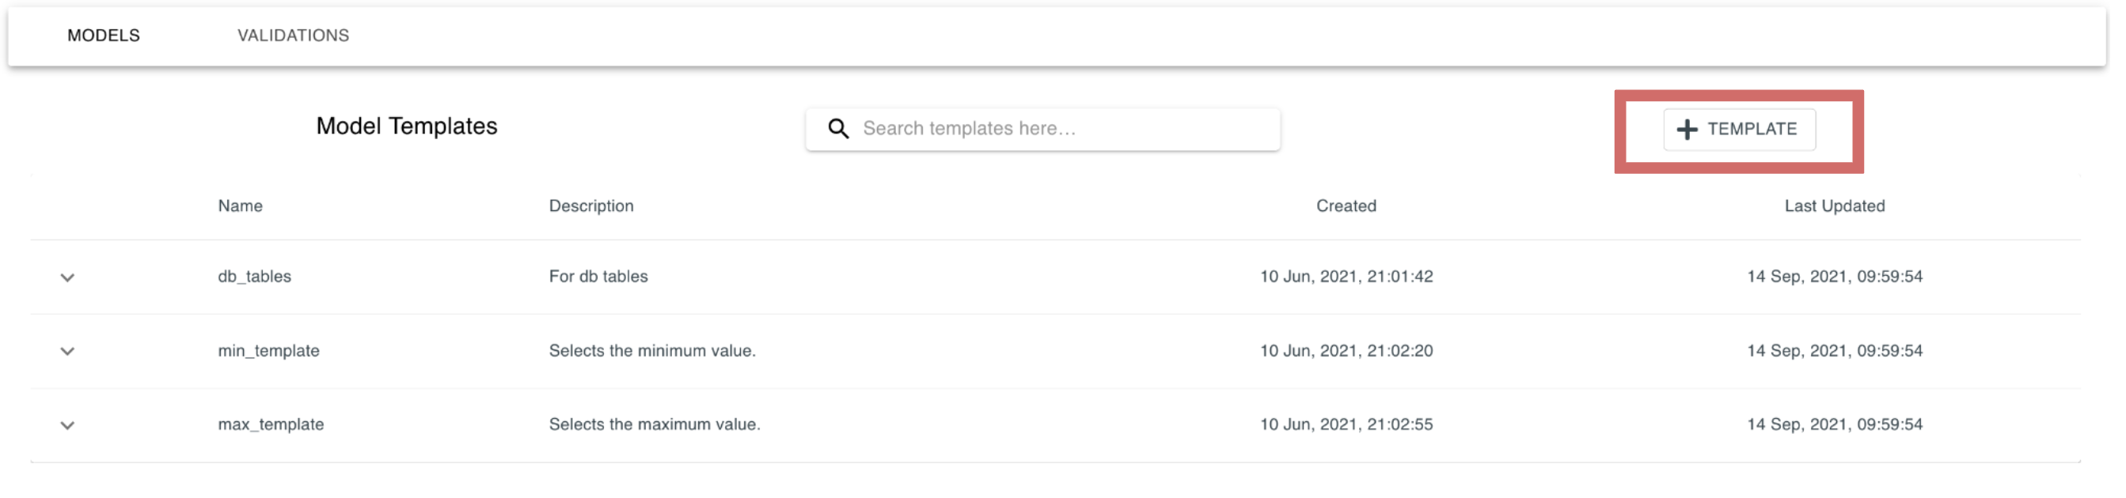Add a new TEMPLATE
This screenshot has height=498, width=2126.
tap(1738, 130)
